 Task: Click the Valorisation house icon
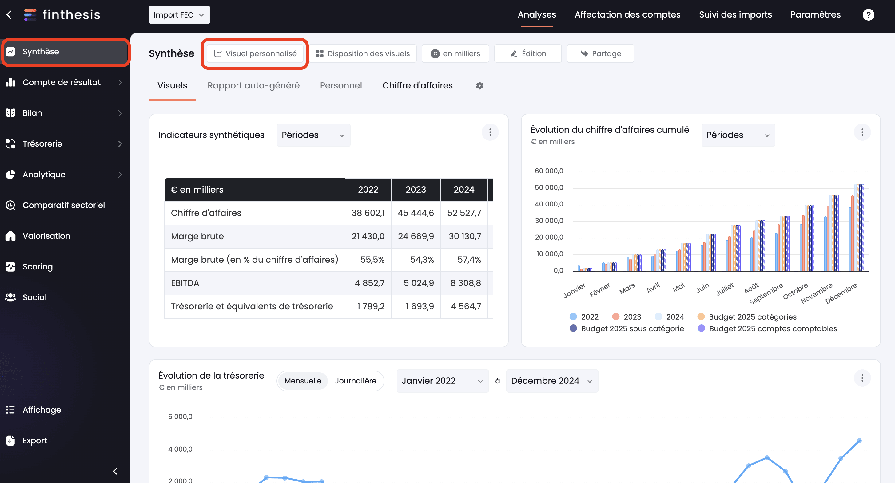coord(11,236)
